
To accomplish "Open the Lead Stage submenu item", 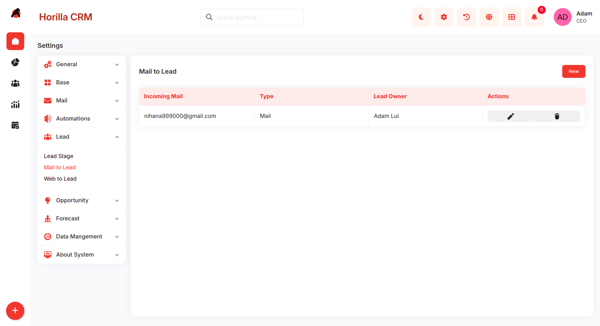I will tap(58, 156).
